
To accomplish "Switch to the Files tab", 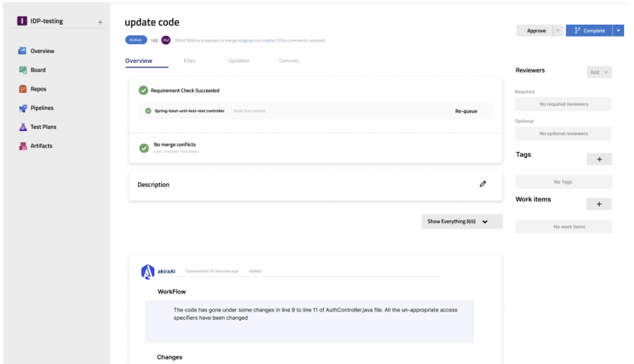I will (190, 61).
